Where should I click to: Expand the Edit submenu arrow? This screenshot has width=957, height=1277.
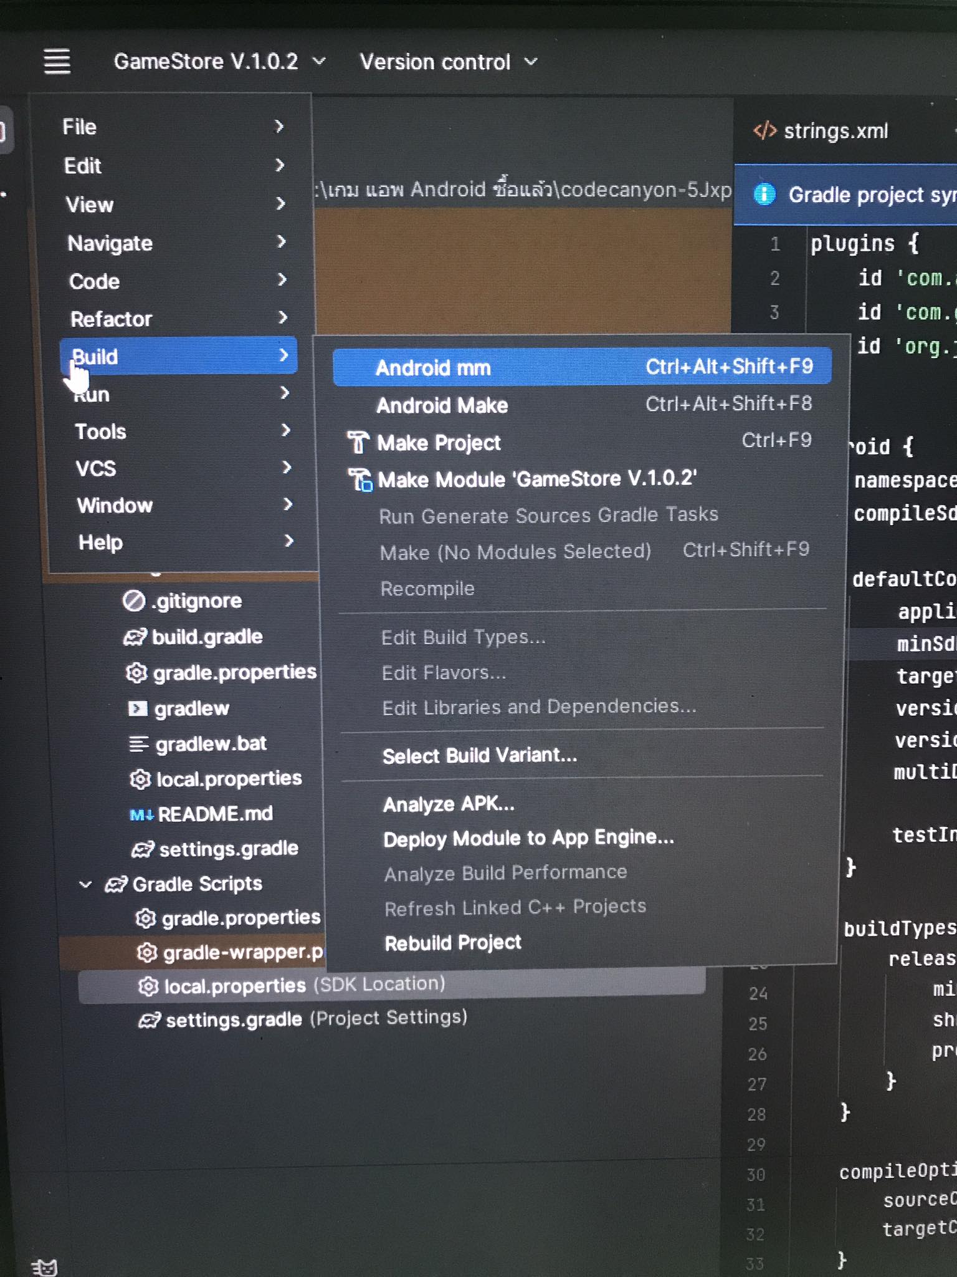[x=280, y=165]
